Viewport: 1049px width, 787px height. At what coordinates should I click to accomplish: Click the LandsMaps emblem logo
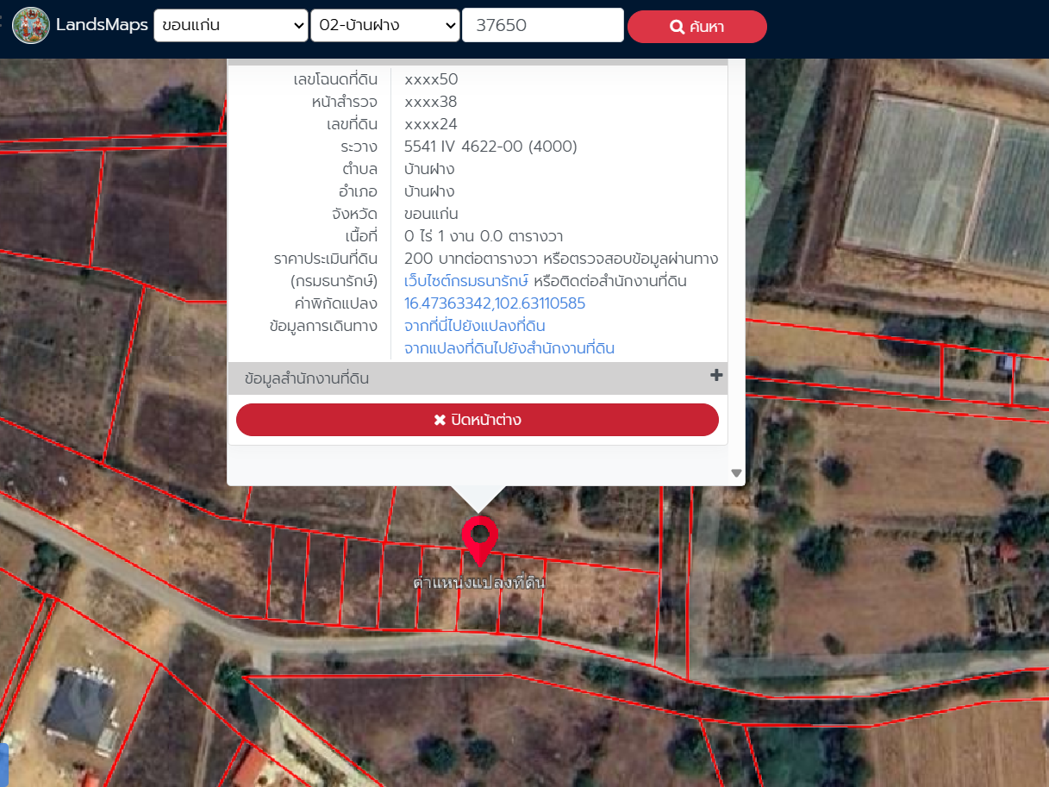click(31, 26)
